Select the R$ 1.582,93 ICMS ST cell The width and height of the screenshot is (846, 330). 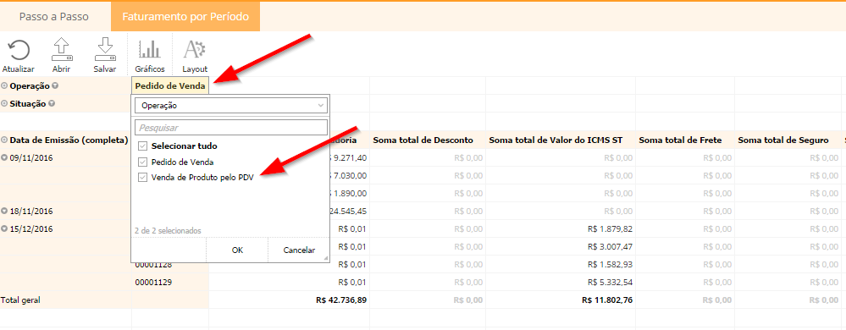[x=611, y=264]
